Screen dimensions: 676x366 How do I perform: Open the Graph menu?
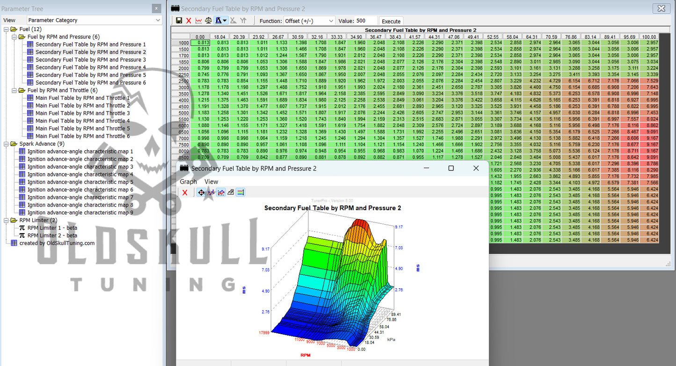point(188,182)
